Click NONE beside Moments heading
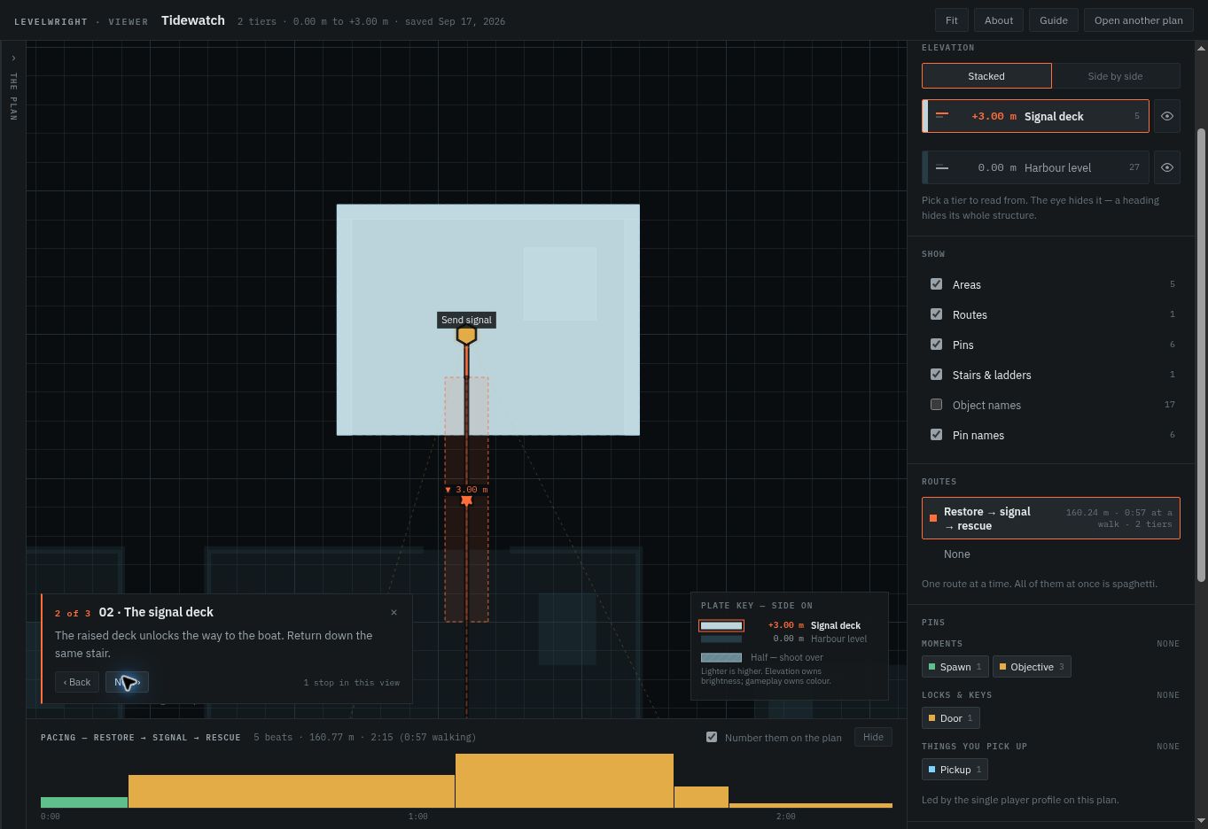Screen dimensions: 1208x829 [1168, 644]
